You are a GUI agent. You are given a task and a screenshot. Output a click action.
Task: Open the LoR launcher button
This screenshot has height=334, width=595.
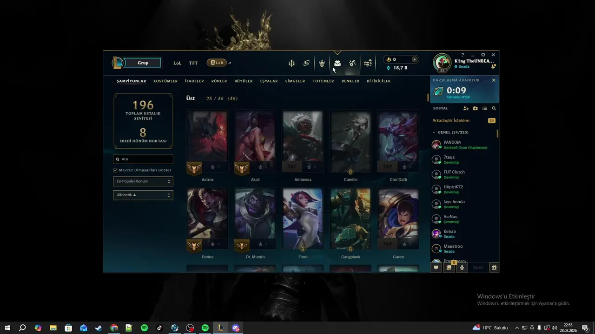click(217, 63)
